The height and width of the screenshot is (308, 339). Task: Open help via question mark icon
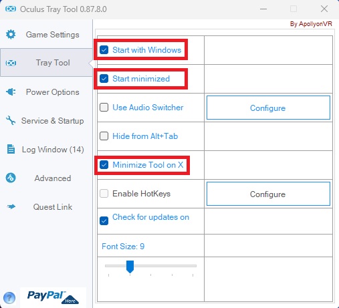(x=9, y=298)
